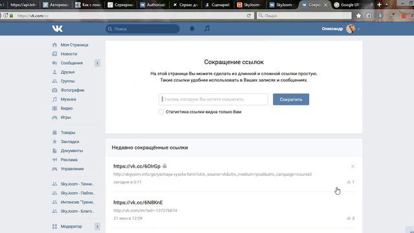Switch to the Сервис дл browser tab
The width and height of the screenshot is (414, 233).
pyautogui.click(x=185, y=5)
